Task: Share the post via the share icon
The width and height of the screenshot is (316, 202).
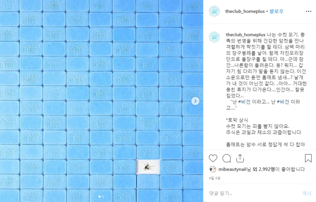Action: click(240, 159)
